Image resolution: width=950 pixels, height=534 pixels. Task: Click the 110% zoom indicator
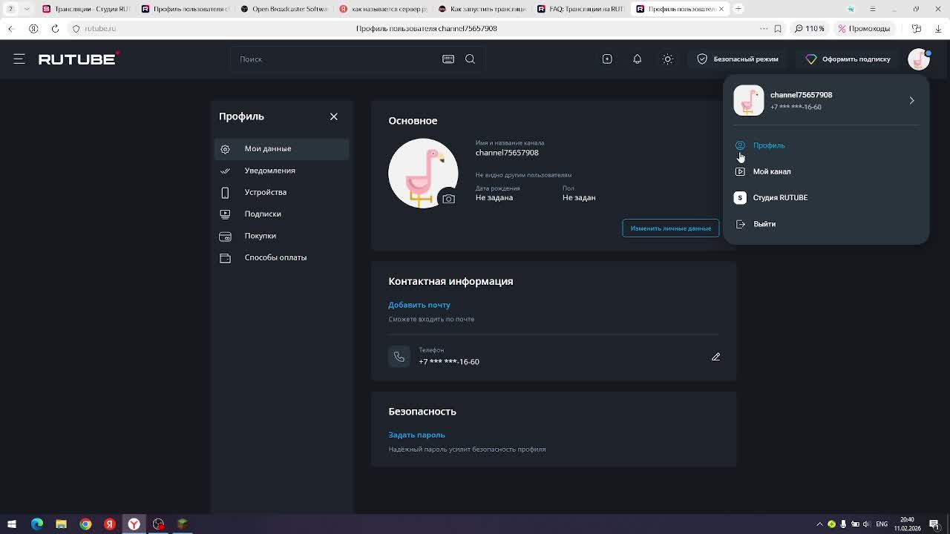point(810,28)
